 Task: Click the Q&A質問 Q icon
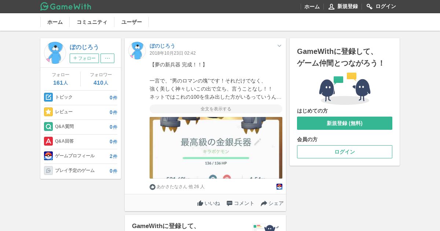click(48, 126)
